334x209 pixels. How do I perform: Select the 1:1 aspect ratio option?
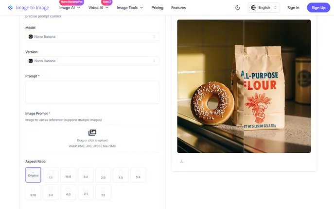tap(51, 175)
